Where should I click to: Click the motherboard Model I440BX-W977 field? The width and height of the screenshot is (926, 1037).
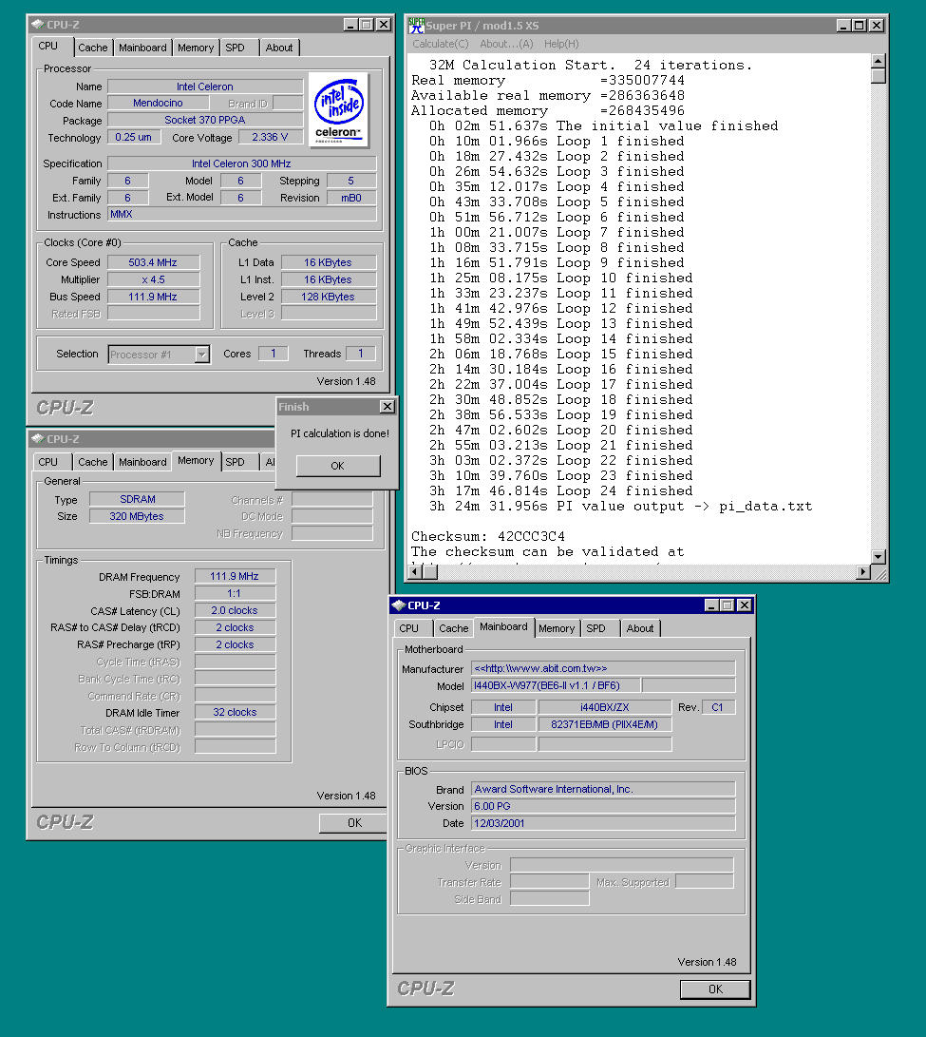[556, 686]
